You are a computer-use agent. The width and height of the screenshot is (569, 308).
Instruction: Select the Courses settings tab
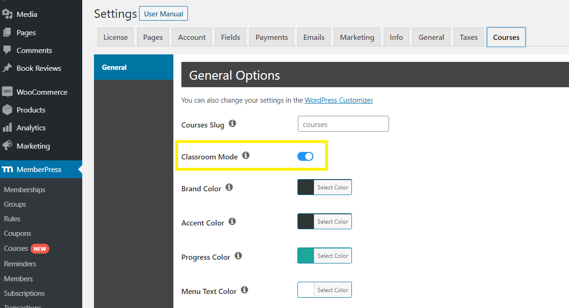coord(506,37)
